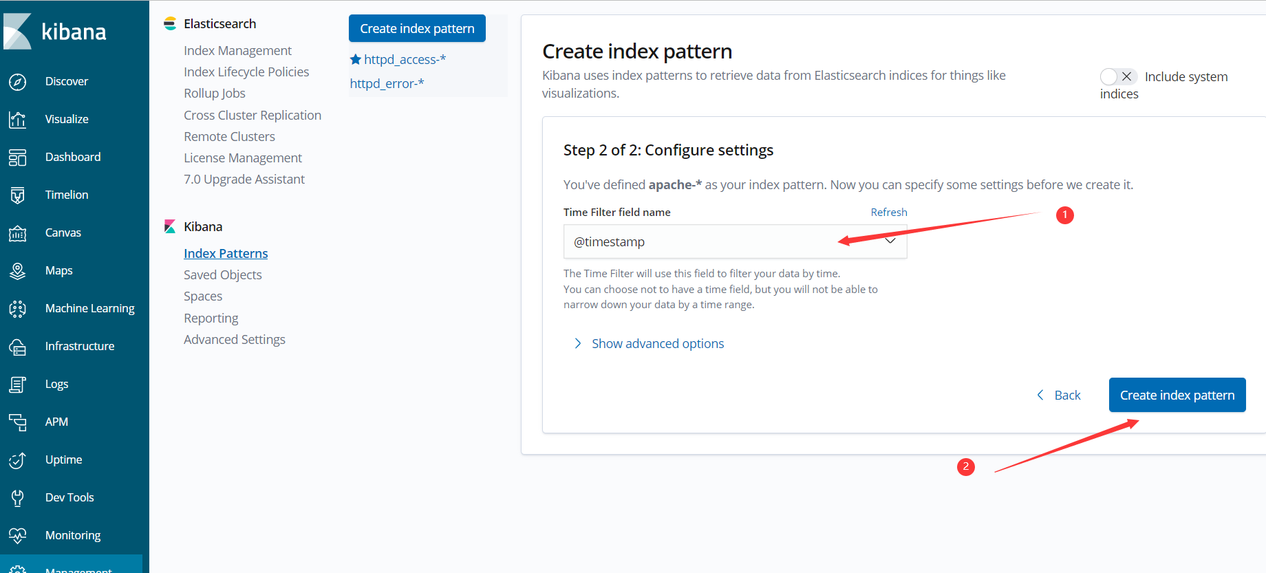Click the star icon beside httpd_access-*
This screenshot has height=573, width=1266.
(x=356, y=60)
